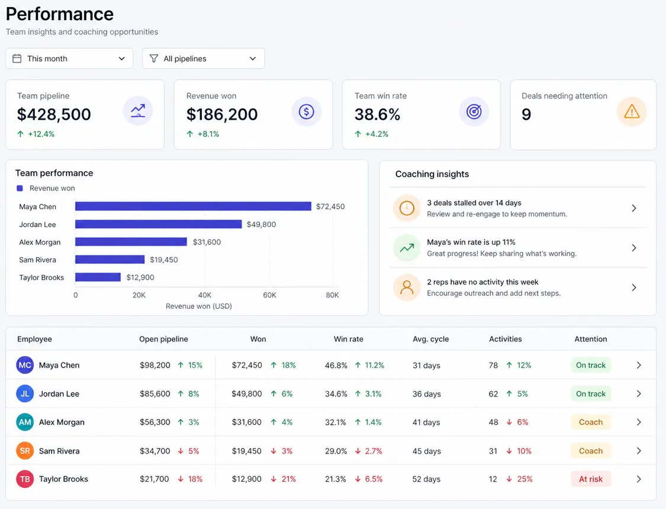The height and width of the screenshot is (509, 666).
Task: Click the Team performance chart heading
Action: pyautogui.click(x=54, y=173)
